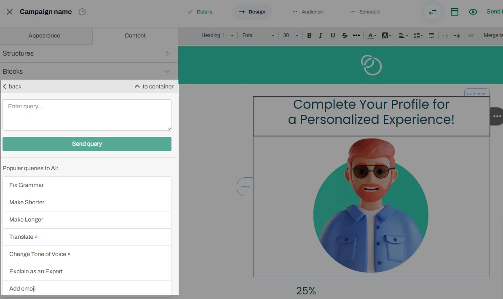The width and height of the screenshot is (503, 299).
Task: Focus the Enter query text field
Action: (x=87, y=115)
